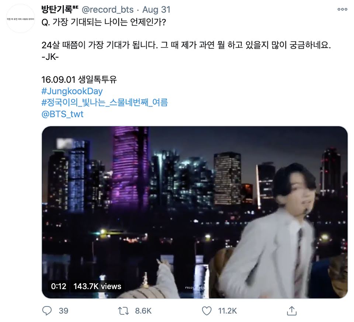Click the 방탄기록 display name
Image resolution: width=354 pixels, height=322 pixels.
pos(60,9)
